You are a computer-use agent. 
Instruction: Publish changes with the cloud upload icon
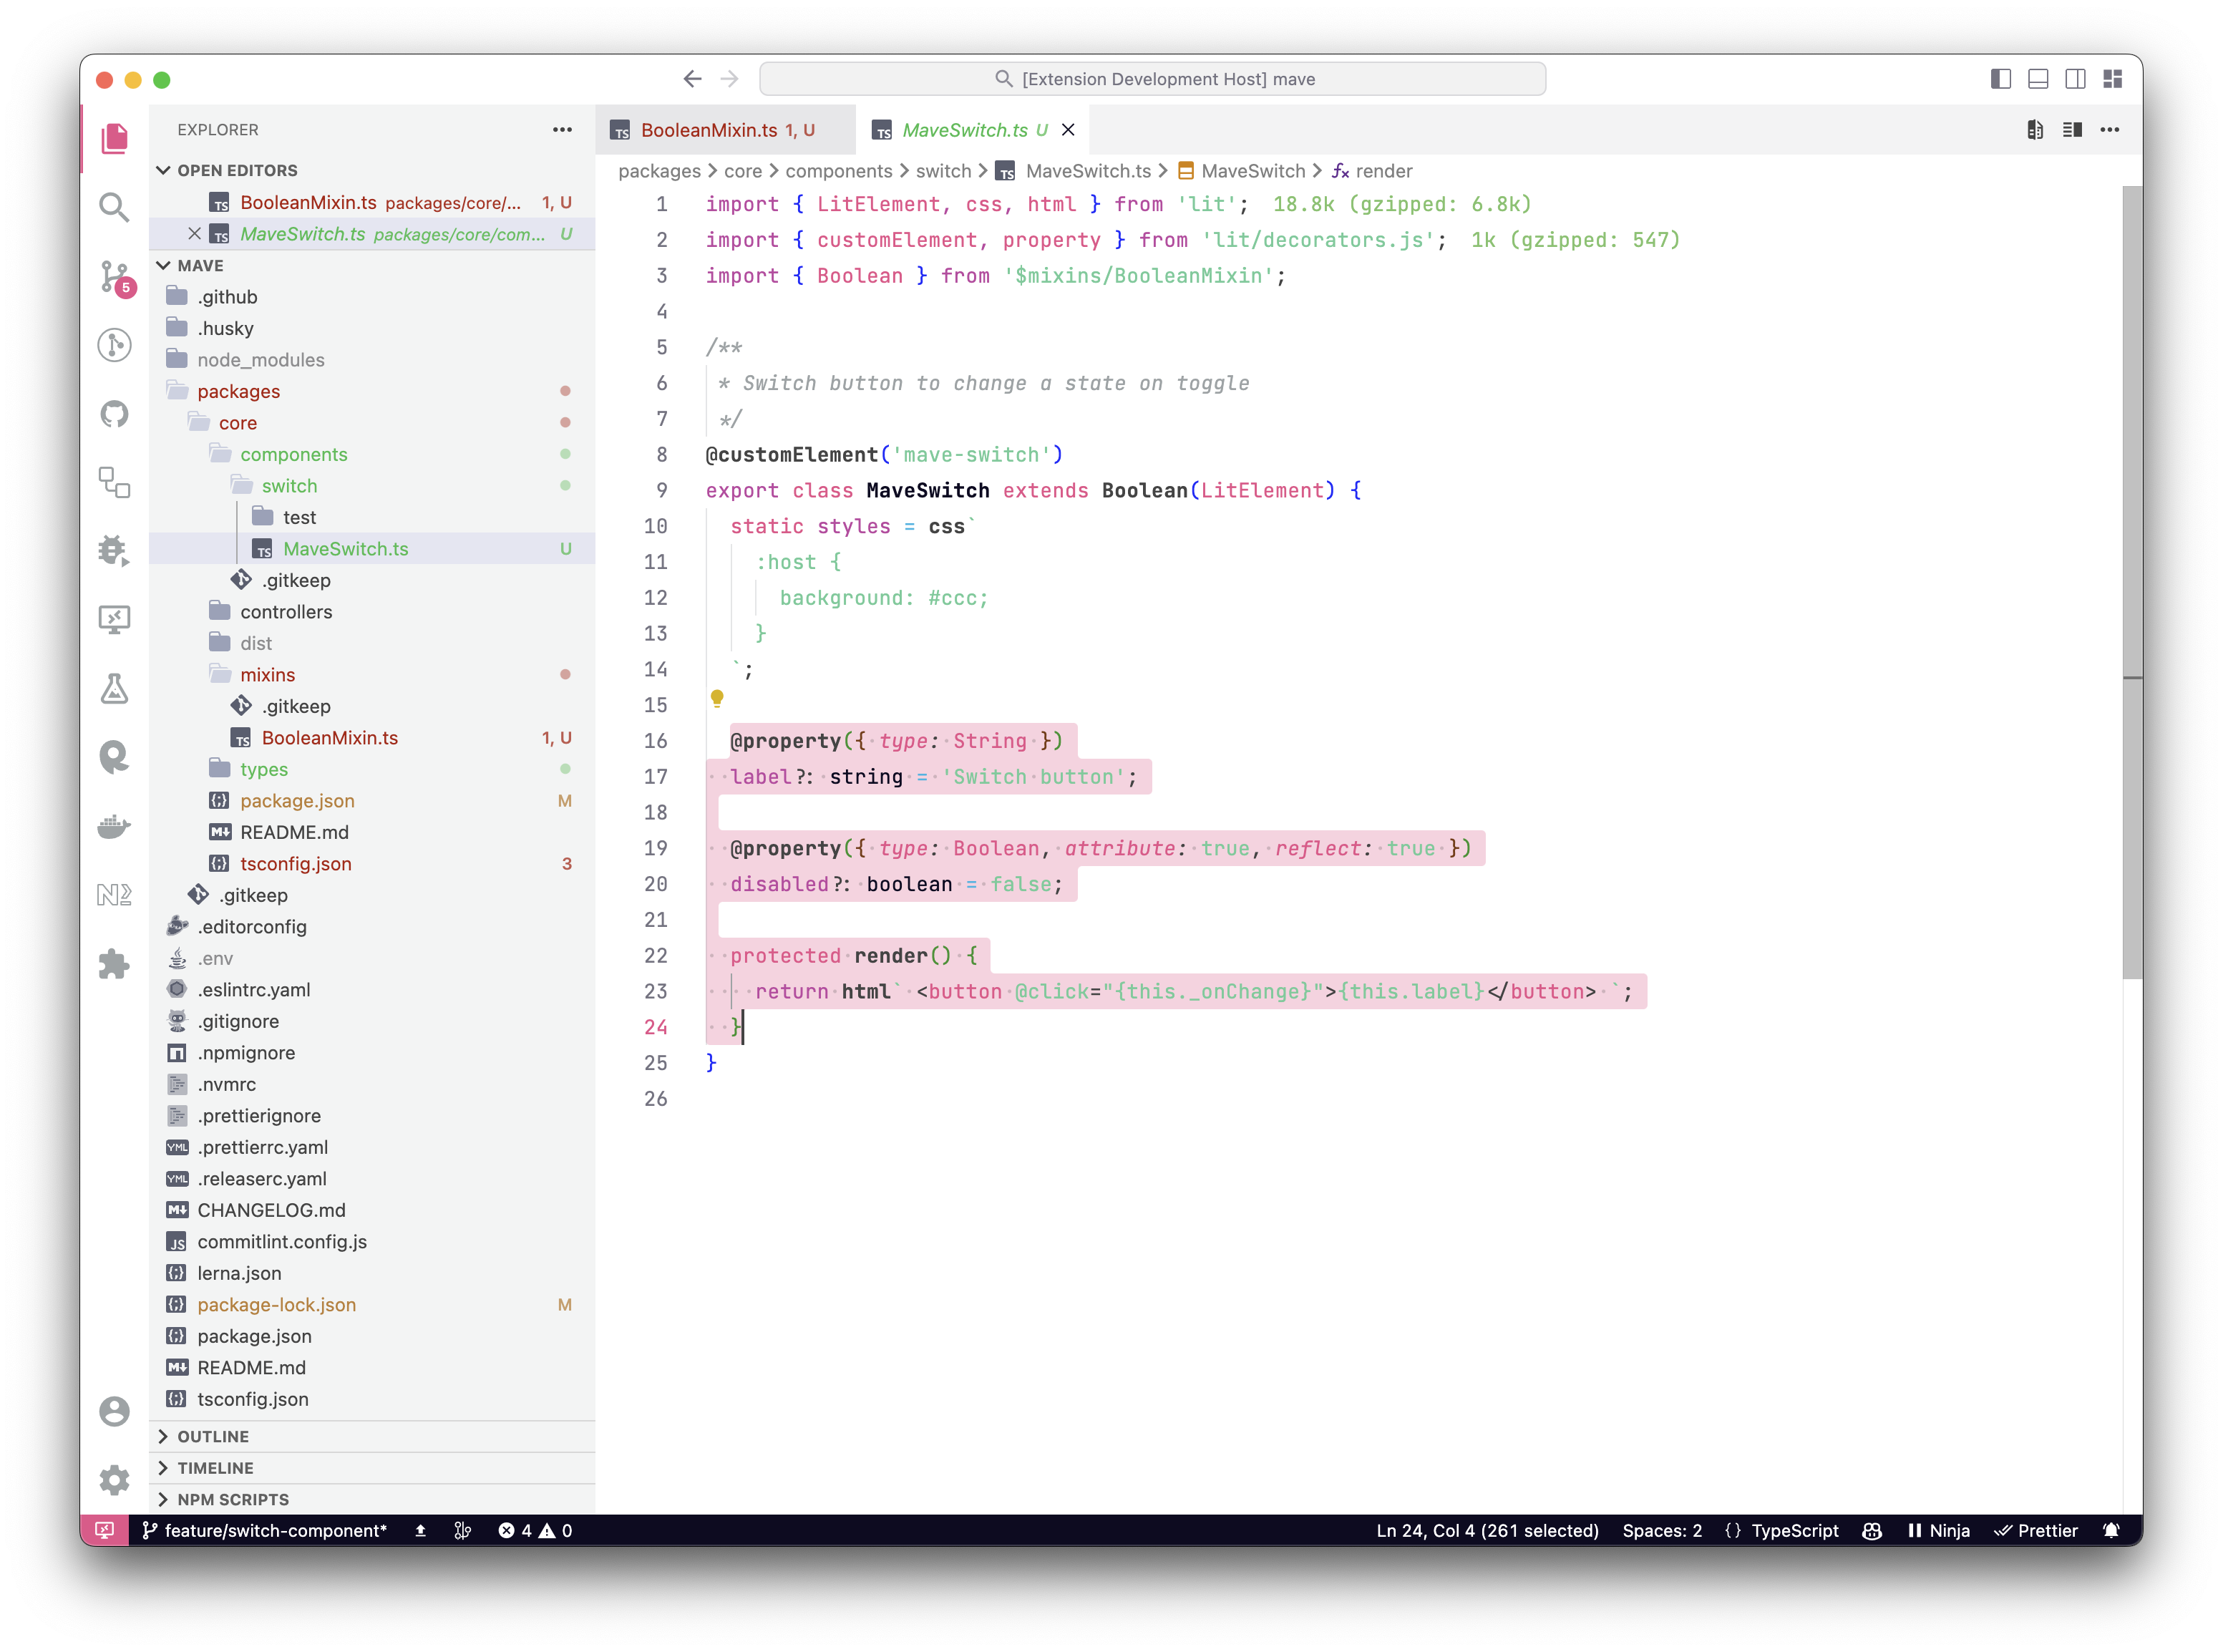click(421, 1530)
